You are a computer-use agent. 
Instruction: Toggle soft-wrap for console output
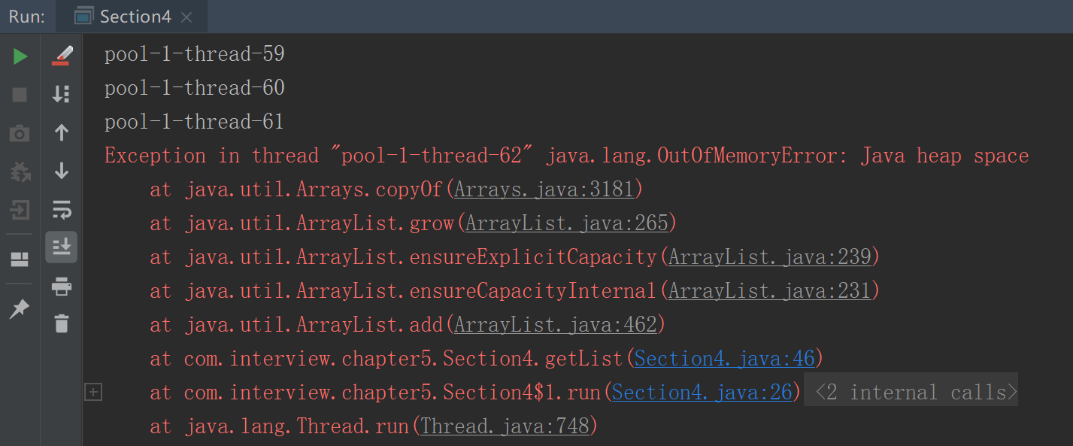point(62,209)
